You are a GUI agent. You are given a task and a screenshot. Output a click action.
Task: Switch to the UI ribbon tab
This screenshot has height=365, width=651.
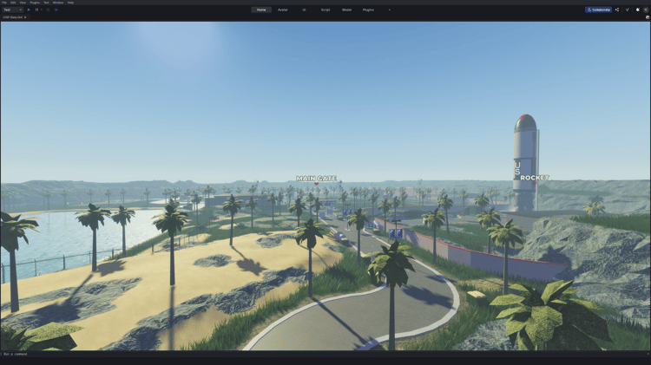tap(304, 10)
